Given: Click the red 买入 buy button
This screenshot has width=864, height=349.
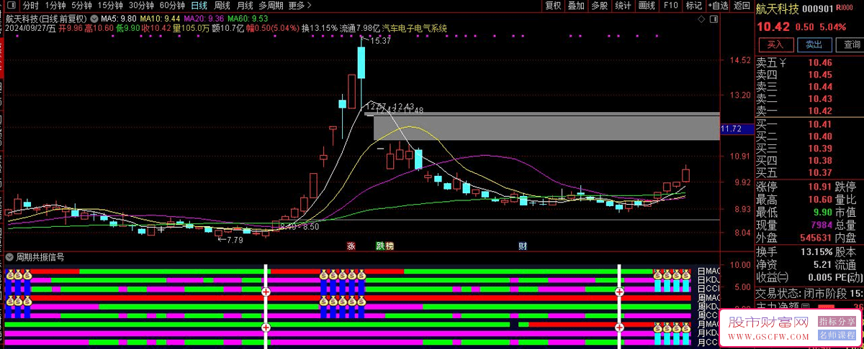Looking at the screenshot, I should coord(775,45).
